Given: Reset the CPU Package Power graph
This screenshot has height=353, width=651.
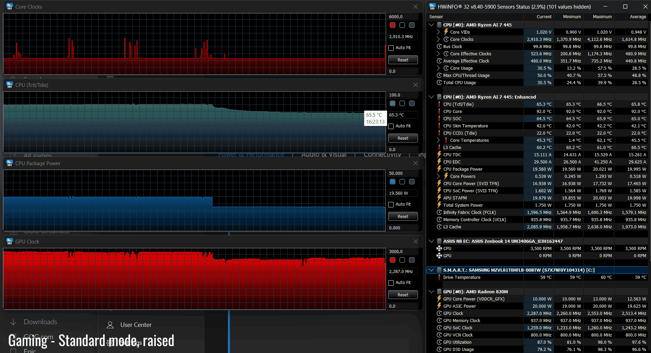Looking at the screenshot, I should pyautogui.click(x=403, y=216).
